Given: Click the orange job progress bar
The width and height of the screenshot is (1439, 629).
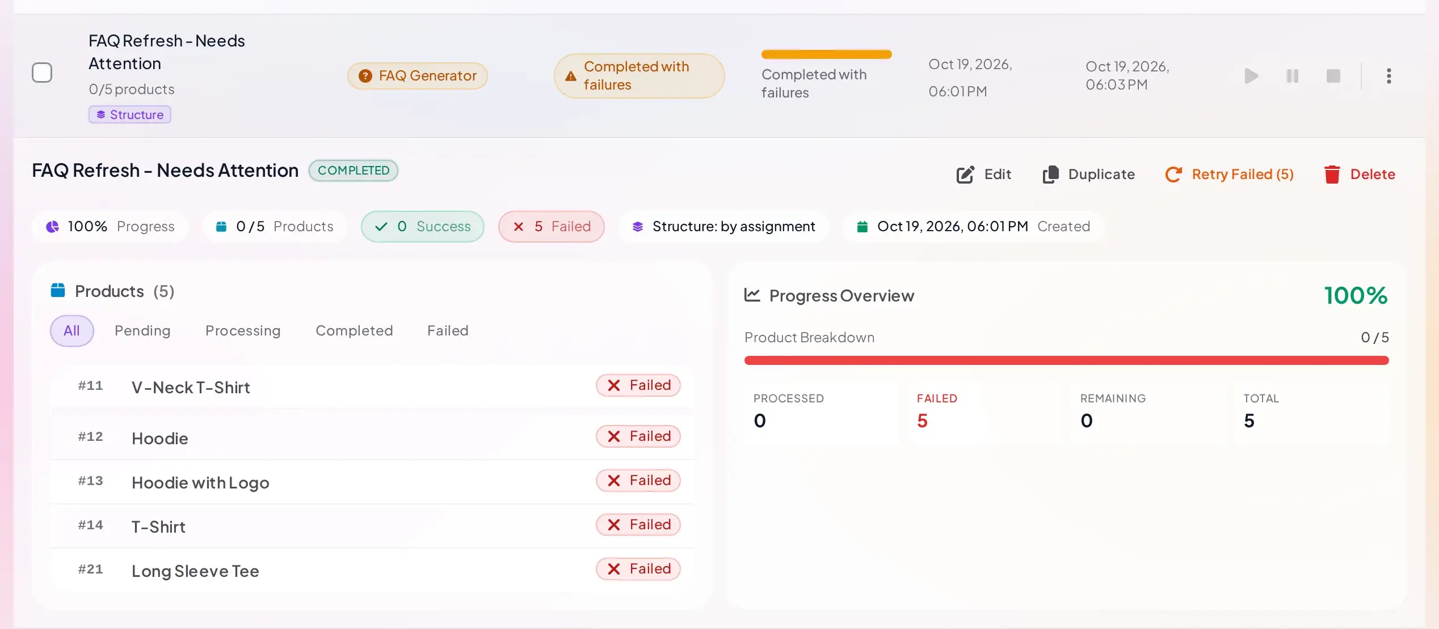Looking at the screenshot, I should (x=827, y=54).
